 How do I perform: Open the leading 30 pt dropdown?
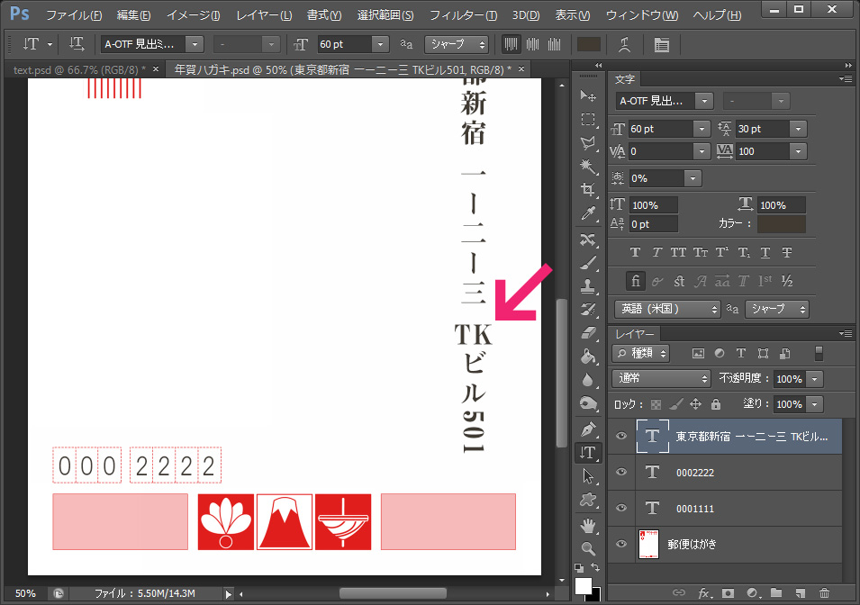(x=798, y=129)
